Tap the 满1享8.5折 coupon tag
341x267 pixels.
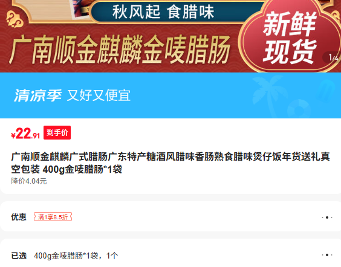(x=53, y=217)
